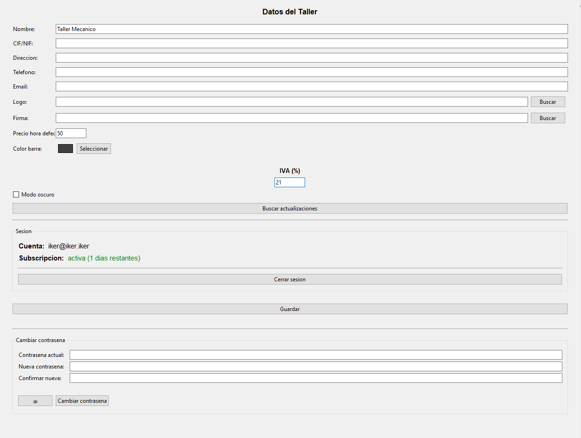The image size is (581, 438).
Task: Save settings with the Guardar button
Action: [290, 309]
